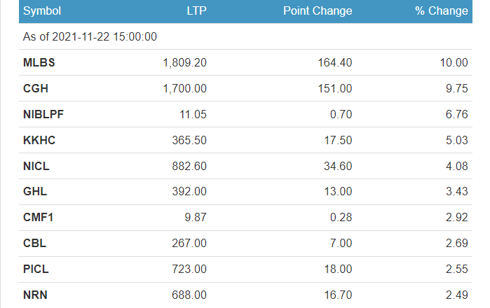Open the CBL stock symbol

tap(34, 243)
